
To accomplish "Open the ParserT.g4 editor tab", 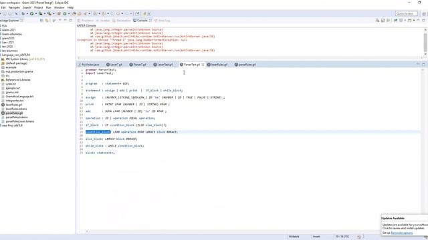I will coord(138,65).
